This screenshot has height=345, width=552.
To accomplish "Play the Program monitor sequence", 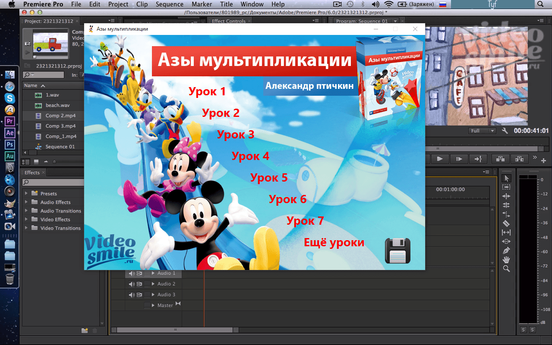I will pyautogui.click(x=440, y=159).
